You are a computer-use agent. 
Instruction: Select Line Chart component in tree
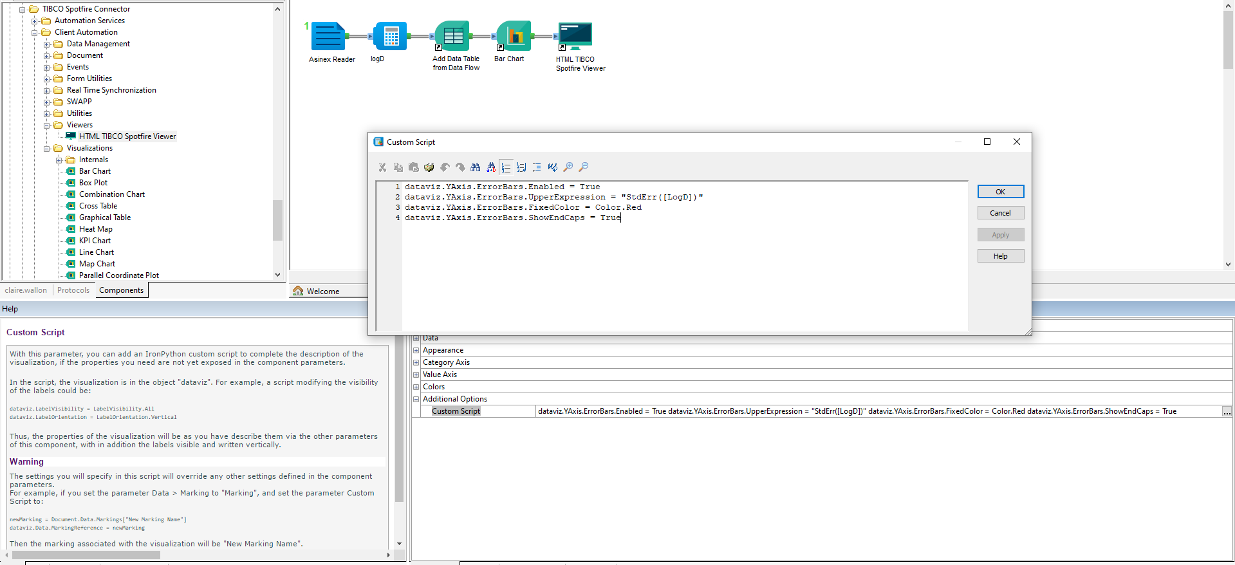click(97, 252)
